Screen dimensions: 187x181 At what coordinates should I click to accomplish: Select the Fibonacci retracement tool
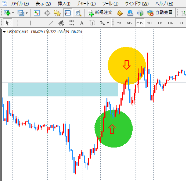click(72, 23)
